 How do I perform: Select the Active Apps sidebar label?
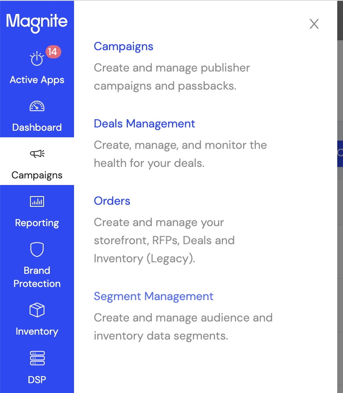click(37, 80)
